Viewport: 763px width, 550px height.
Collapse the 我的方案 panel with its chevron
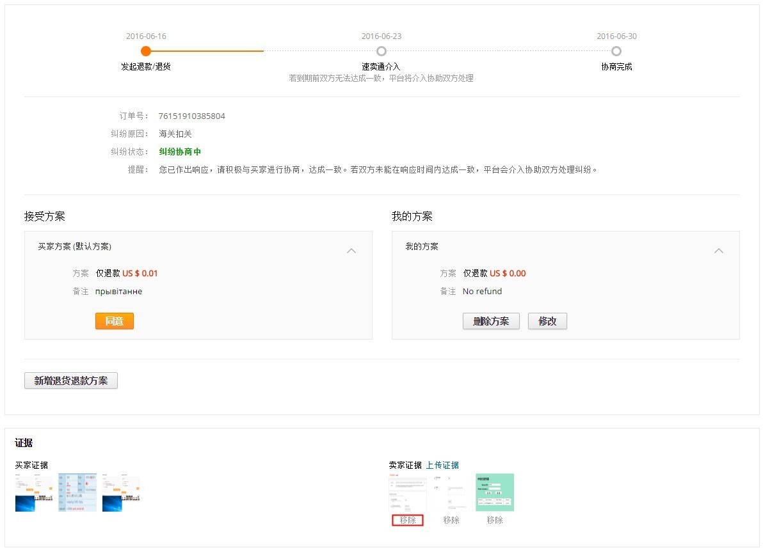[x=719, y=251]
